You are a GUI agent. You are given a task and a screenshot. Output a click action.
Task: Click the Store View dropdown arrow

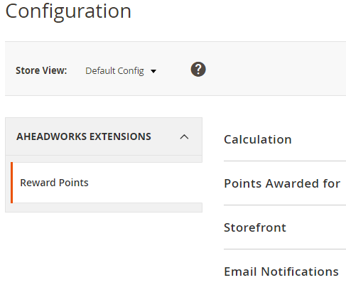(x=153, y=71)
